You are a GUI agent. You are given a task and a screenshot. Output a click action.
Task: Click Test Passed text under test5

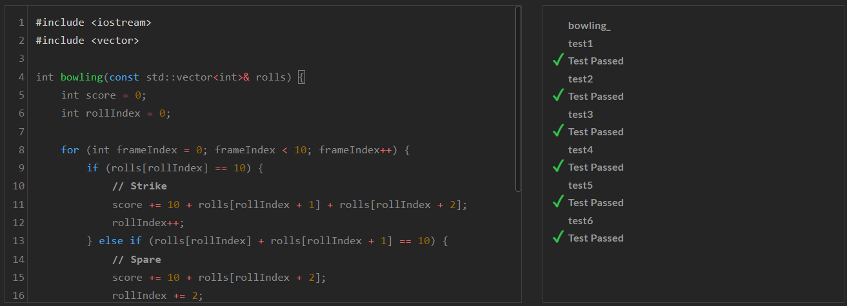[x=595, y=203]
